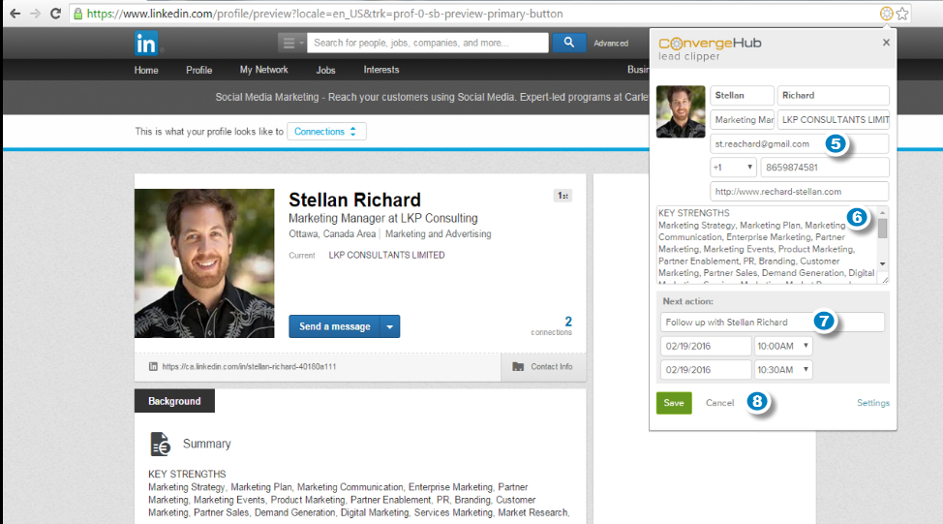Image resolution: width=943 pixels, height=524 pixels.
Task: Click the blue search magnifier button
Action: click(569, 42)
